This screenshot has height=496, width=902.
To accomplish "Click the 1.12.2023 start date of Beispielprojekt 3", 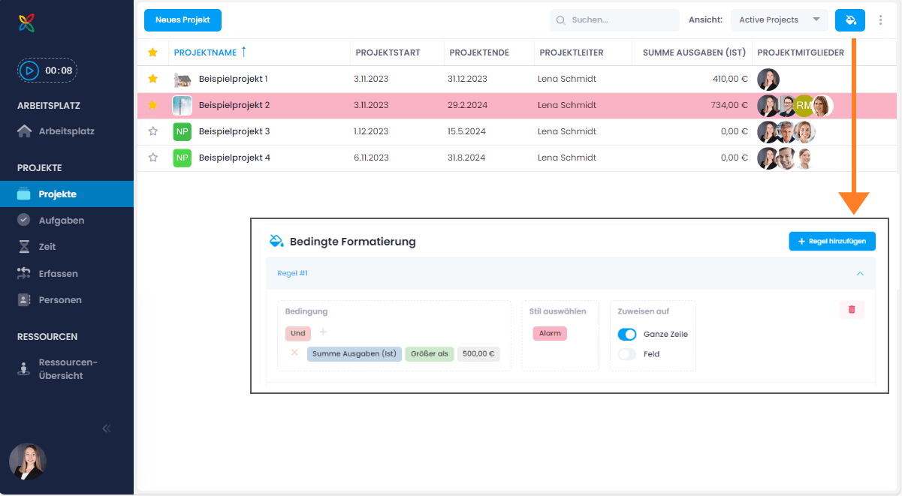I will tap(371, 131).
